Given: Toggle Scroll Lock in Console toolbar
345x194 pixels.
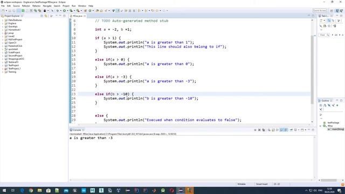Looking at the screenshot, I should (273, 130).
